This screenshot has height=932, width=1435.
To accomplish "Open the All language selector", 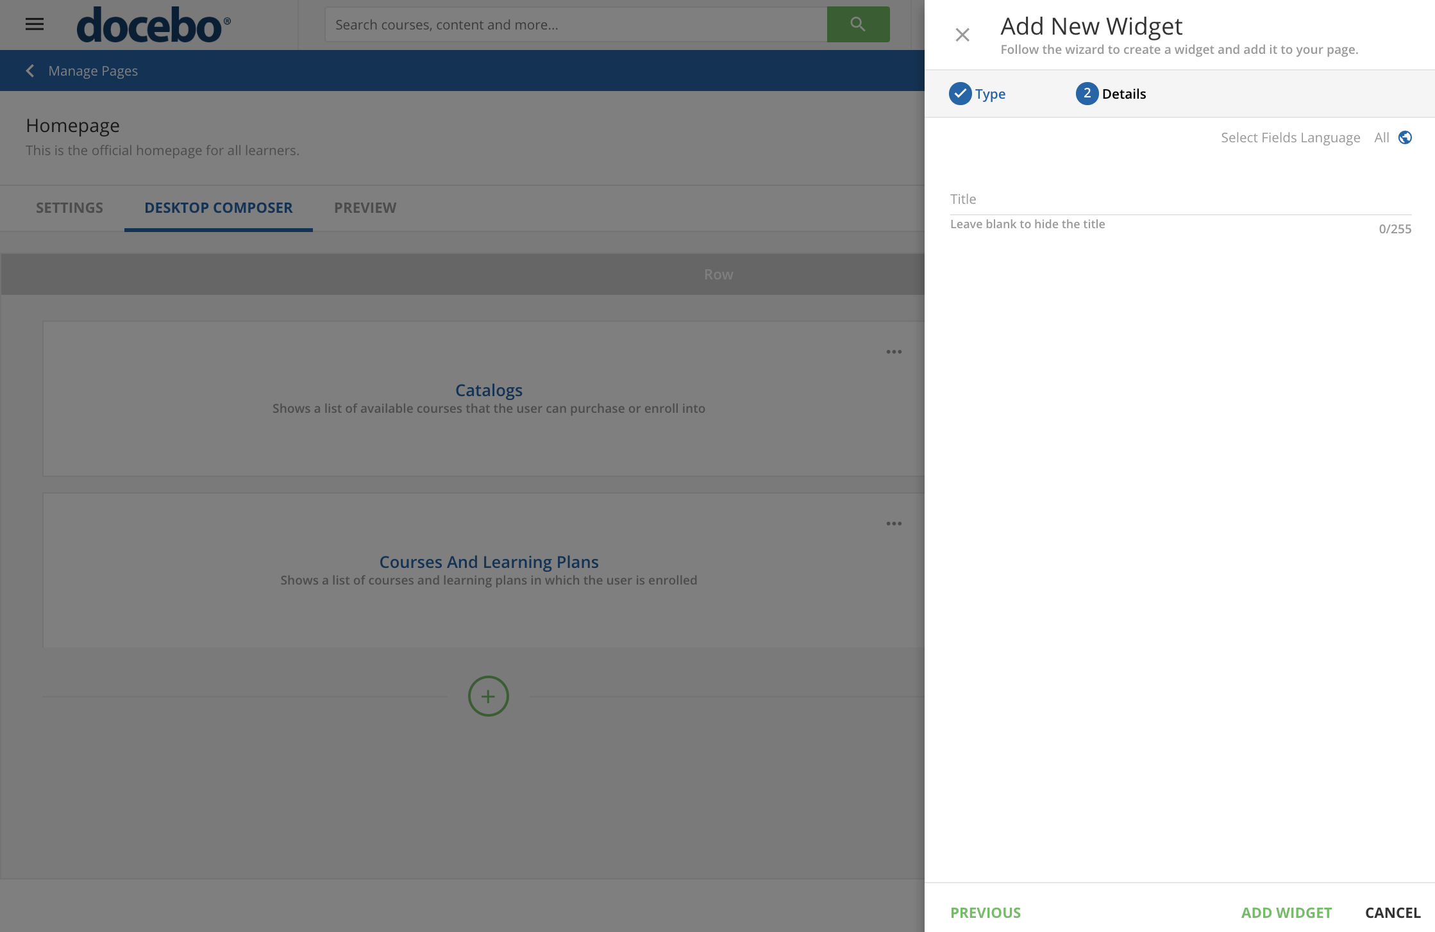I will pos(1382,138).
